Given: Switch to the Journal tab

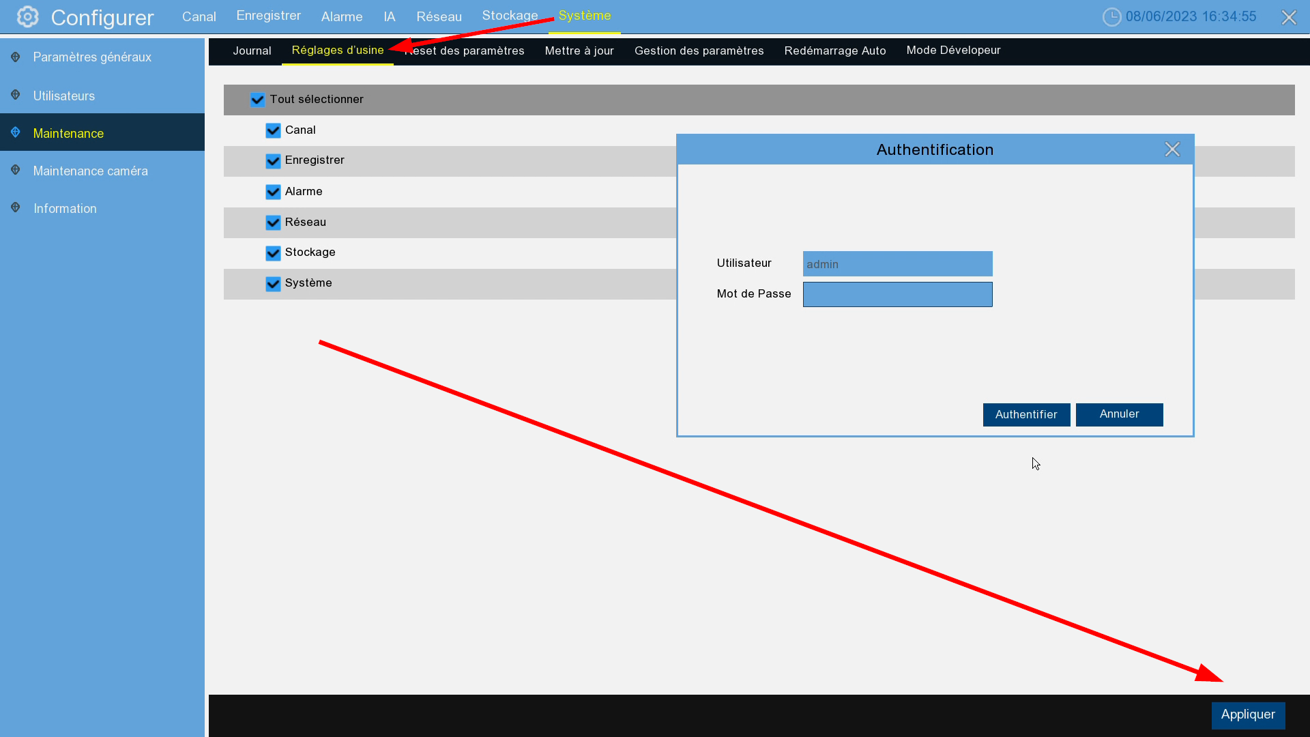Looking at the screenshot, I should [252, 51].
